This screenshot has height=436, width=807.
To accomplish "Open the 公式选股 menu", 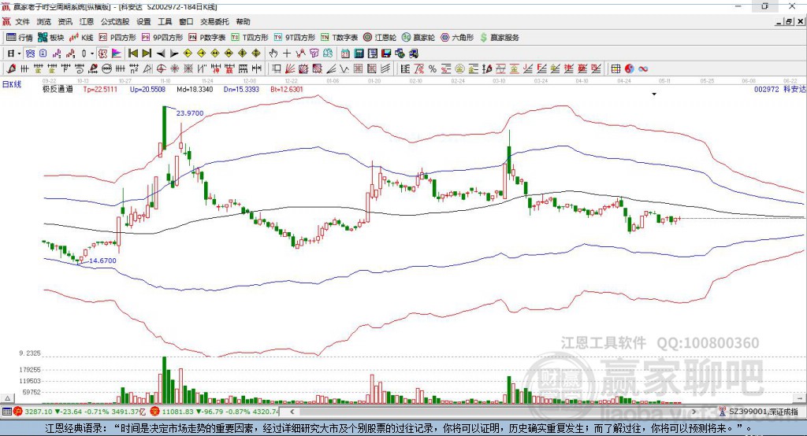I will pyautogui.click(x=115, y=21).
